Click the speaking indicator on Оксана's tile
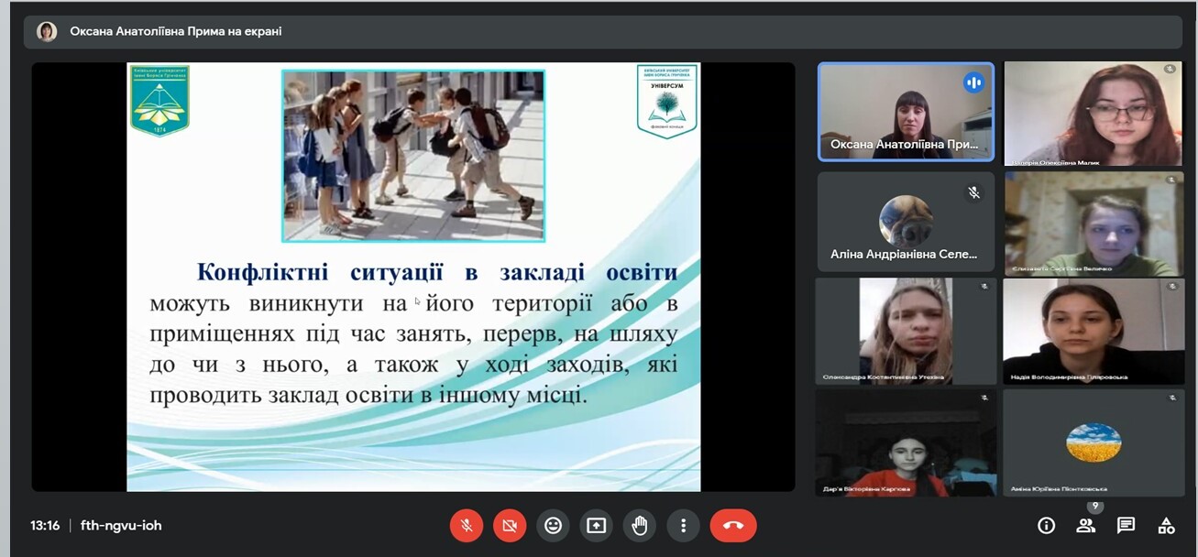Screen dimensions: 1198x557 point(973,83)
